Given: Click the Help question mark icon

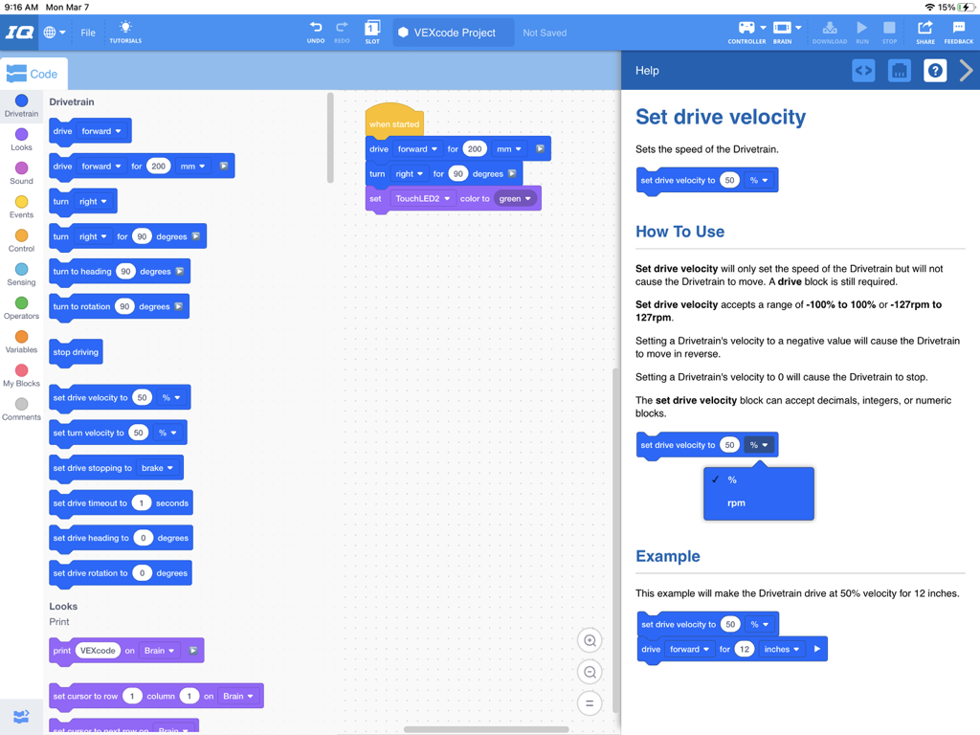Looking at the screenshot, I should pos(934,70).
